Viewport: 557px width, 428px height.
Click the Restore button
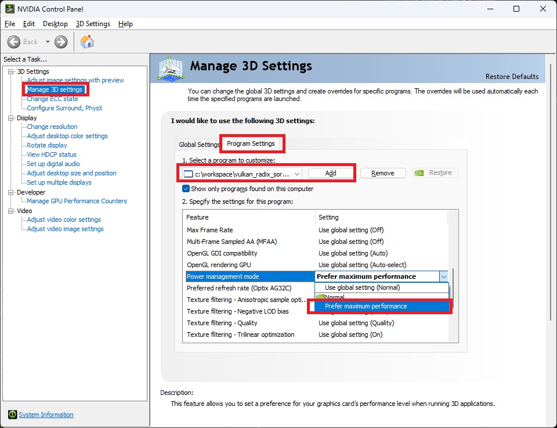(435, 172)
